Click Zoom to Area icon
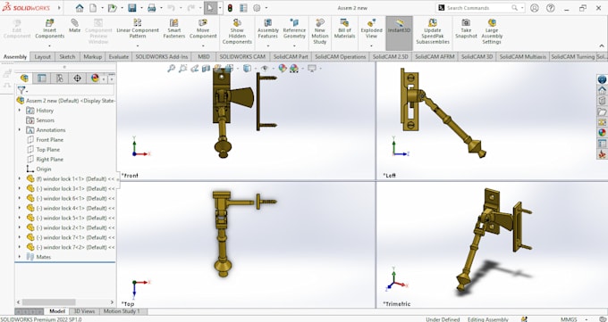The image size is (608, 322). [182, 69]
